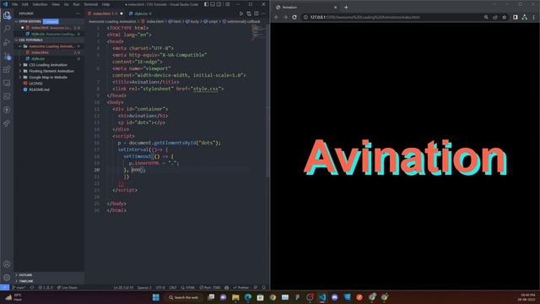The height and width of the screenshot is (304, 540).
Task: Open the Edit menu
Action: pos(25,4)
